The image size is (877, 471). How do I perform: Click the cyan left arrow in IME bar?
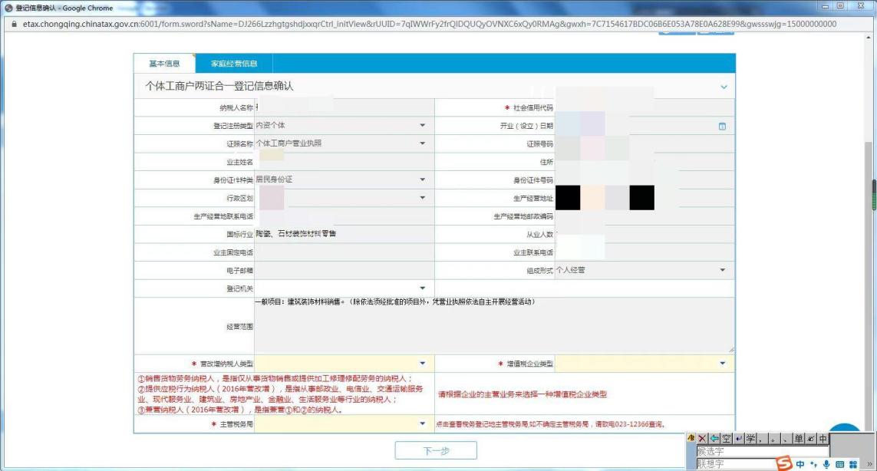click(713, 439)
